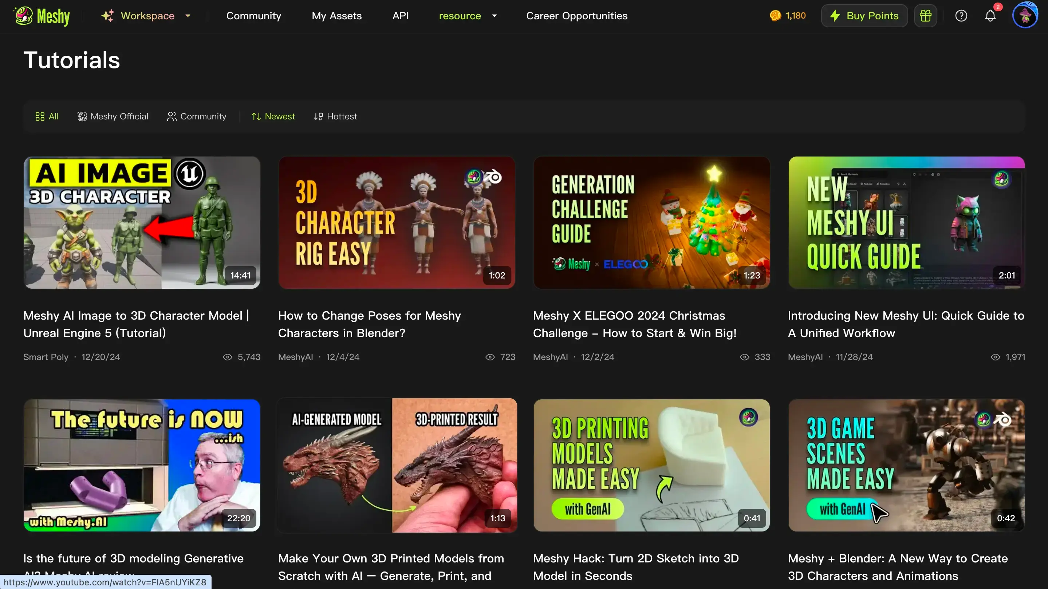The width and height of the screenshot is (1048, 589).
Task: Expand the Workspace dropdown arrow
Action: (x=188, y=16)
